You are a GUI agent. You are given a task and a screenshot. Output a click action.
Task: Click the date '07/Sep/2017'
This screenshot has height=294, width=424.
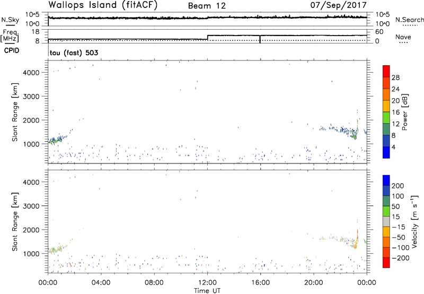click(x=338, y=5)
